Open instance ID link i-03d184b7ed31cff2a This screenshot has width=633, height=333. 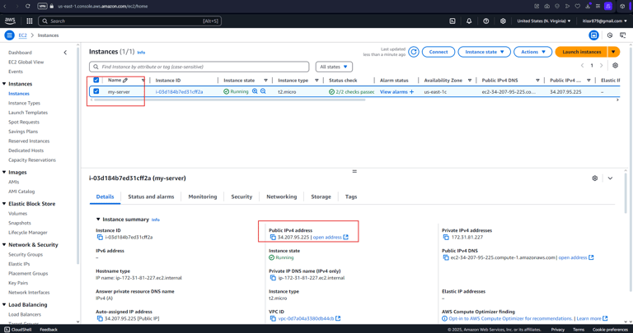179,92
